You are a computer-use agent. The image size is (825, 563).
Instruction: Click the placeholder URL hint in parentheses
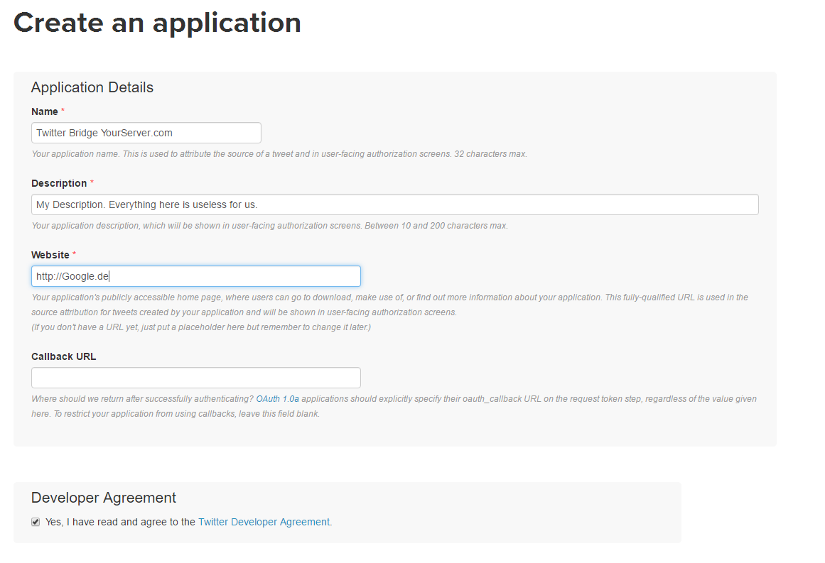(201, 327)
